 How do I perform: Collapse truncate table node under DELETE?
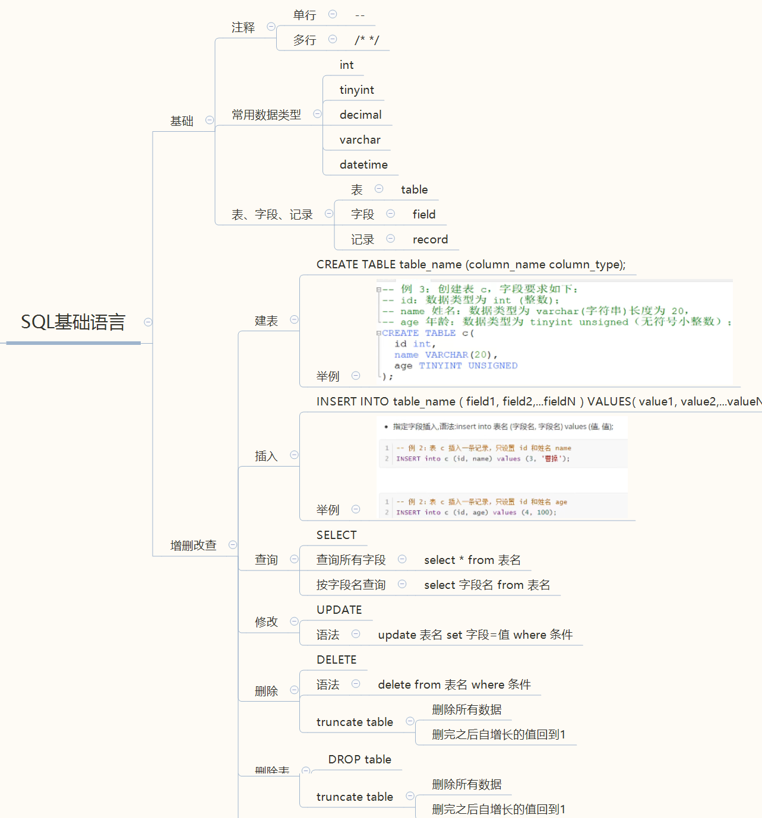(x=410, y=721)
